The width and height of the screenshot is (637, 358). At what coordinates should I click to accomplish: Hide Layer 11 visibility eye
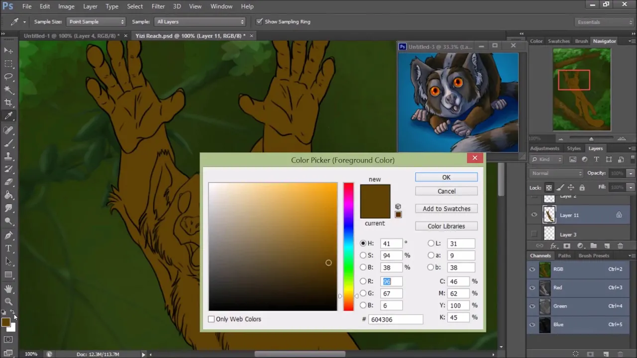coord(534,215)
